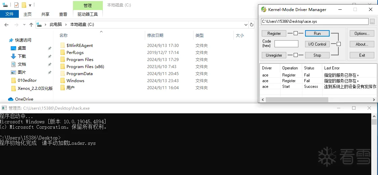Click the hack.exe console title bar icon

coord(4,108)
